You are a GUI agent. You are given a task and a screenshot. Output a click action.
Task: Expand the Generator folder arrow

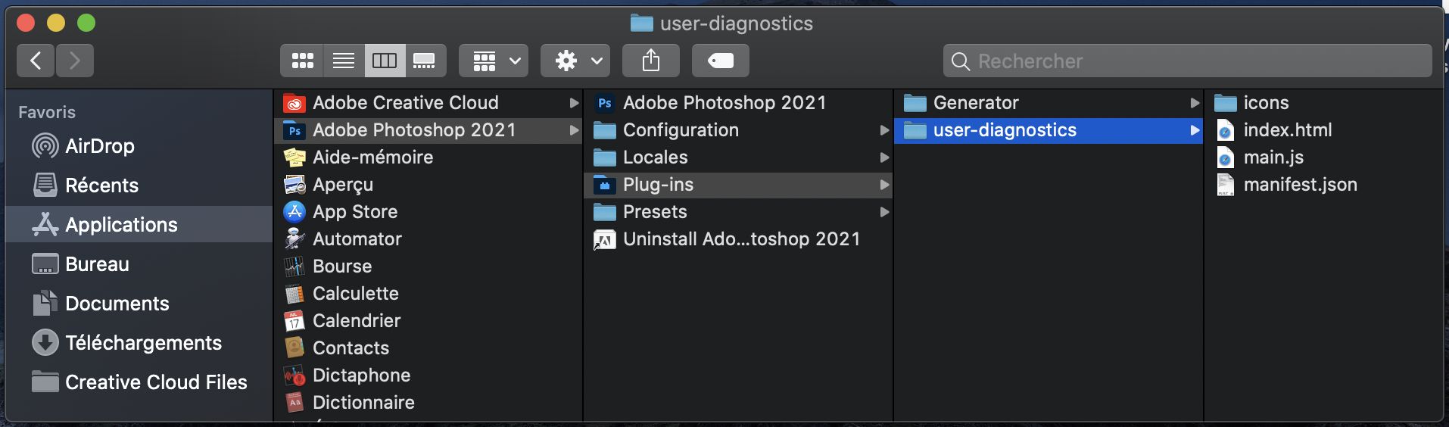click(1194, 103)
